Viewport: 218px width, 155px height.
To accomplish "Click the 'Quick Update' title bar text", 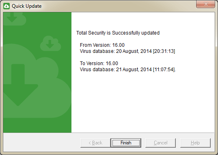I will (x=27, y=6).
